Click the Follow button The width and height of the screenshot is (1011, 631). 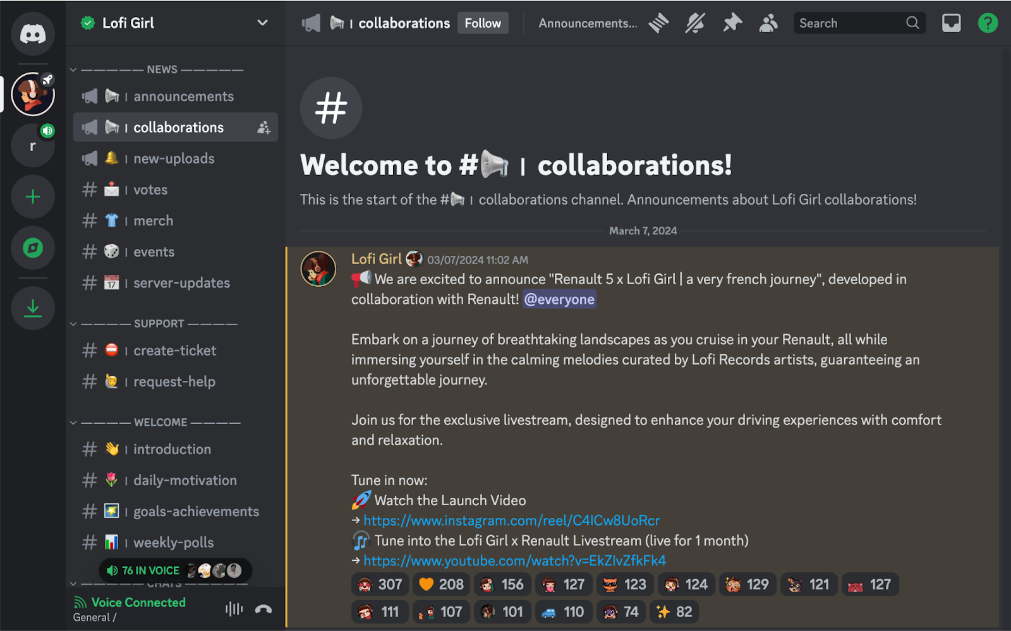coord(482,23)
